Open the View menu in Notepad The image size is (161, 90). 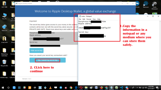point(94,19)
